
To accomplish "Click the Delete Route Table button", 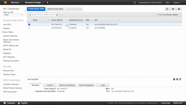I will click(x=55, y=9).
